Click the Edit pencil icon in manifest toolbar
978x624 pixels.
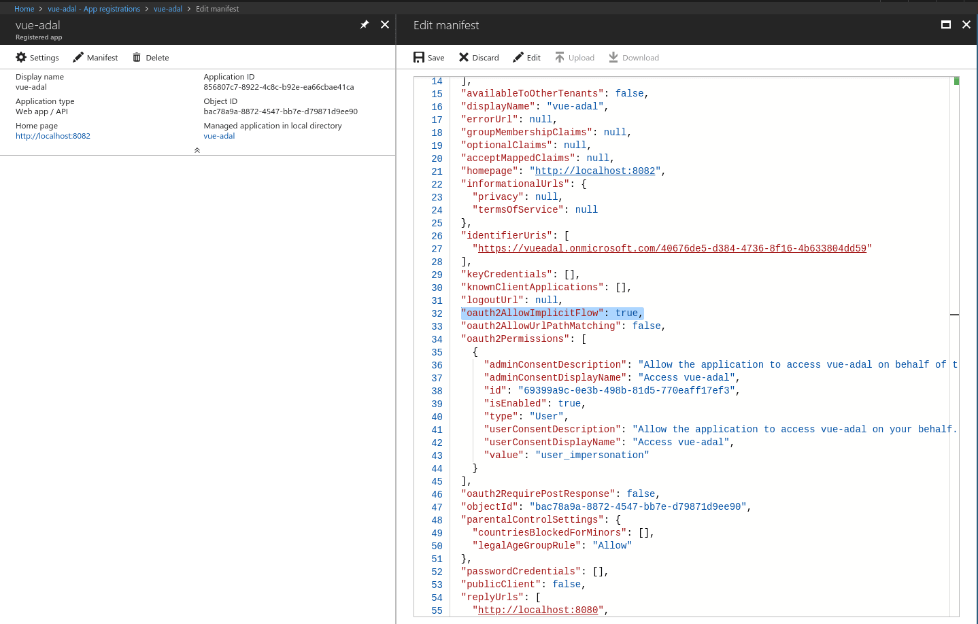pyautogui.click(x=518, y=58)
